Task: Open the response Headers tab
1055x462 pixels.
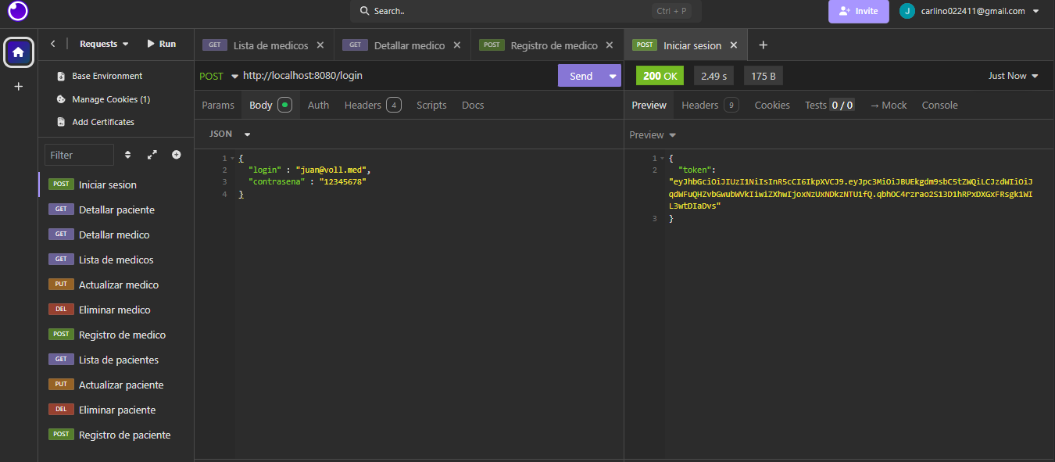Action: click(x=710, y=105)
